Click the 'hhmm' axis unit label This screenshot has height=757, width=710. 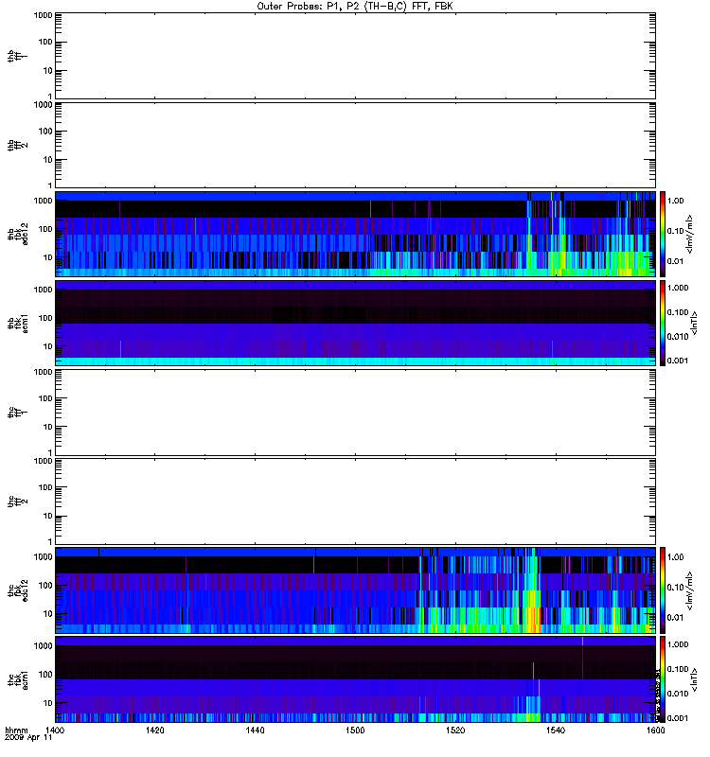click(16, 731)
